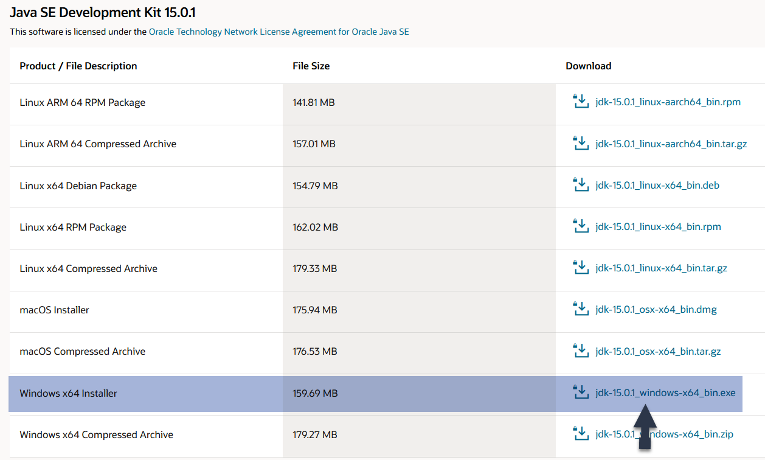Open the Oracle Technology Network License Agreement link
The image size is (765, 460).
coord(279,32)
